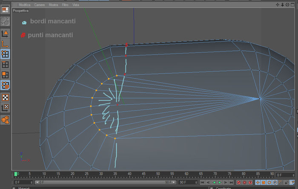
Task: Switch to Polygons mode icon
Action: pyautogui.click(x=5, y=75)
